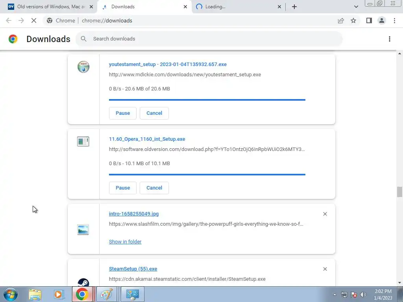Open the Windows Start button
The height and width of the screenshot is (302, 403).
(x=10, y=294)
